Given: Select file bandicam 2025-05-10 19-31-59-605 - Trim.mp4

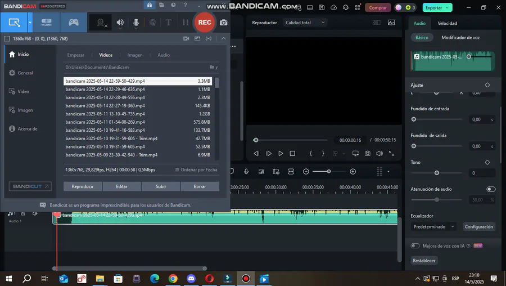Looking at the screenshot, I should (138, 138).
